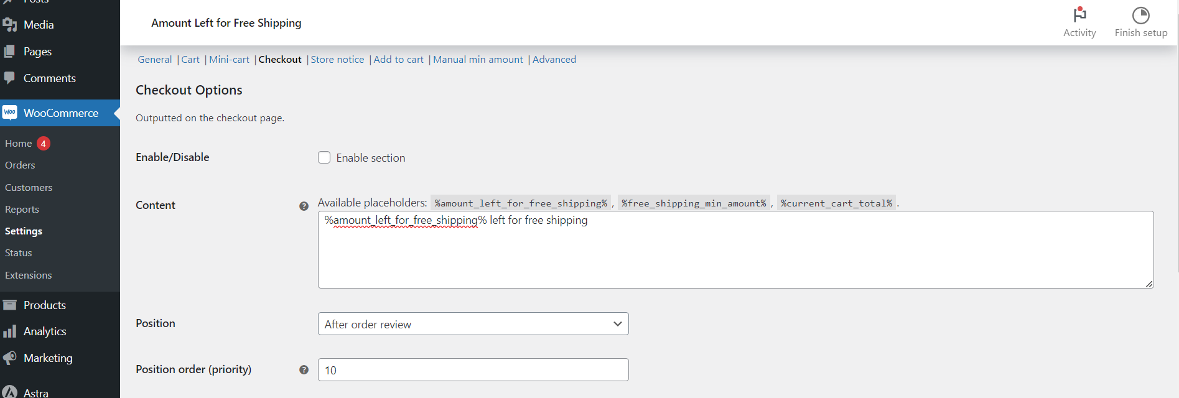Enable the checkout section checkbox
Viewport: 1179px width, 398px height.
[324, 157]
